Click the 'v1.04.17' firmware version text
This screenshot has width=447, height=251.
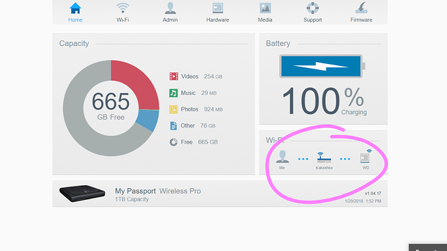pos(373,193)
